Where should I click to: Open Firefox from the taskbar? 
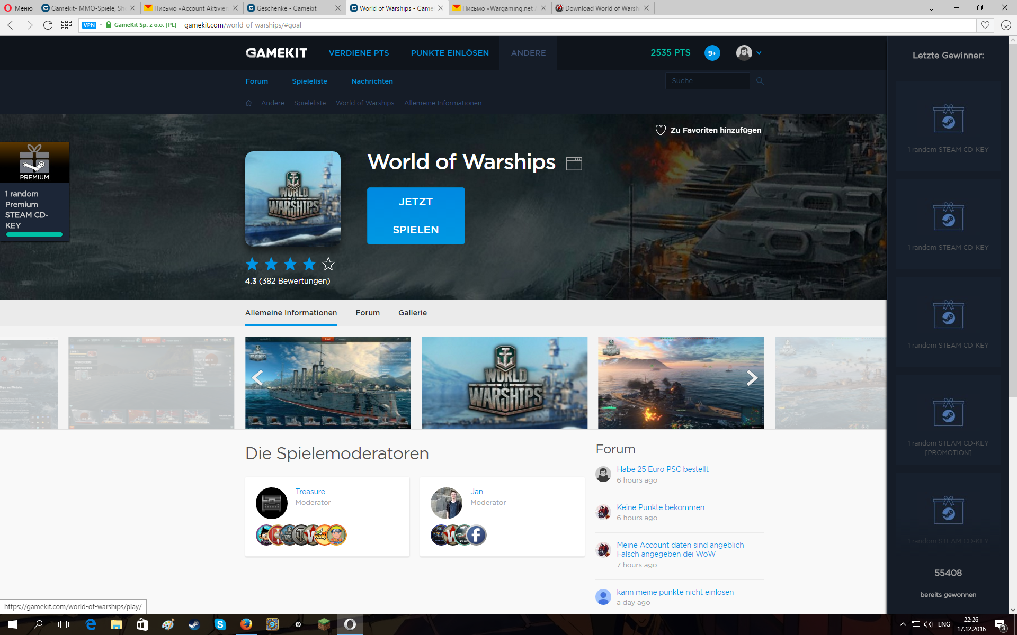(246, 624)
